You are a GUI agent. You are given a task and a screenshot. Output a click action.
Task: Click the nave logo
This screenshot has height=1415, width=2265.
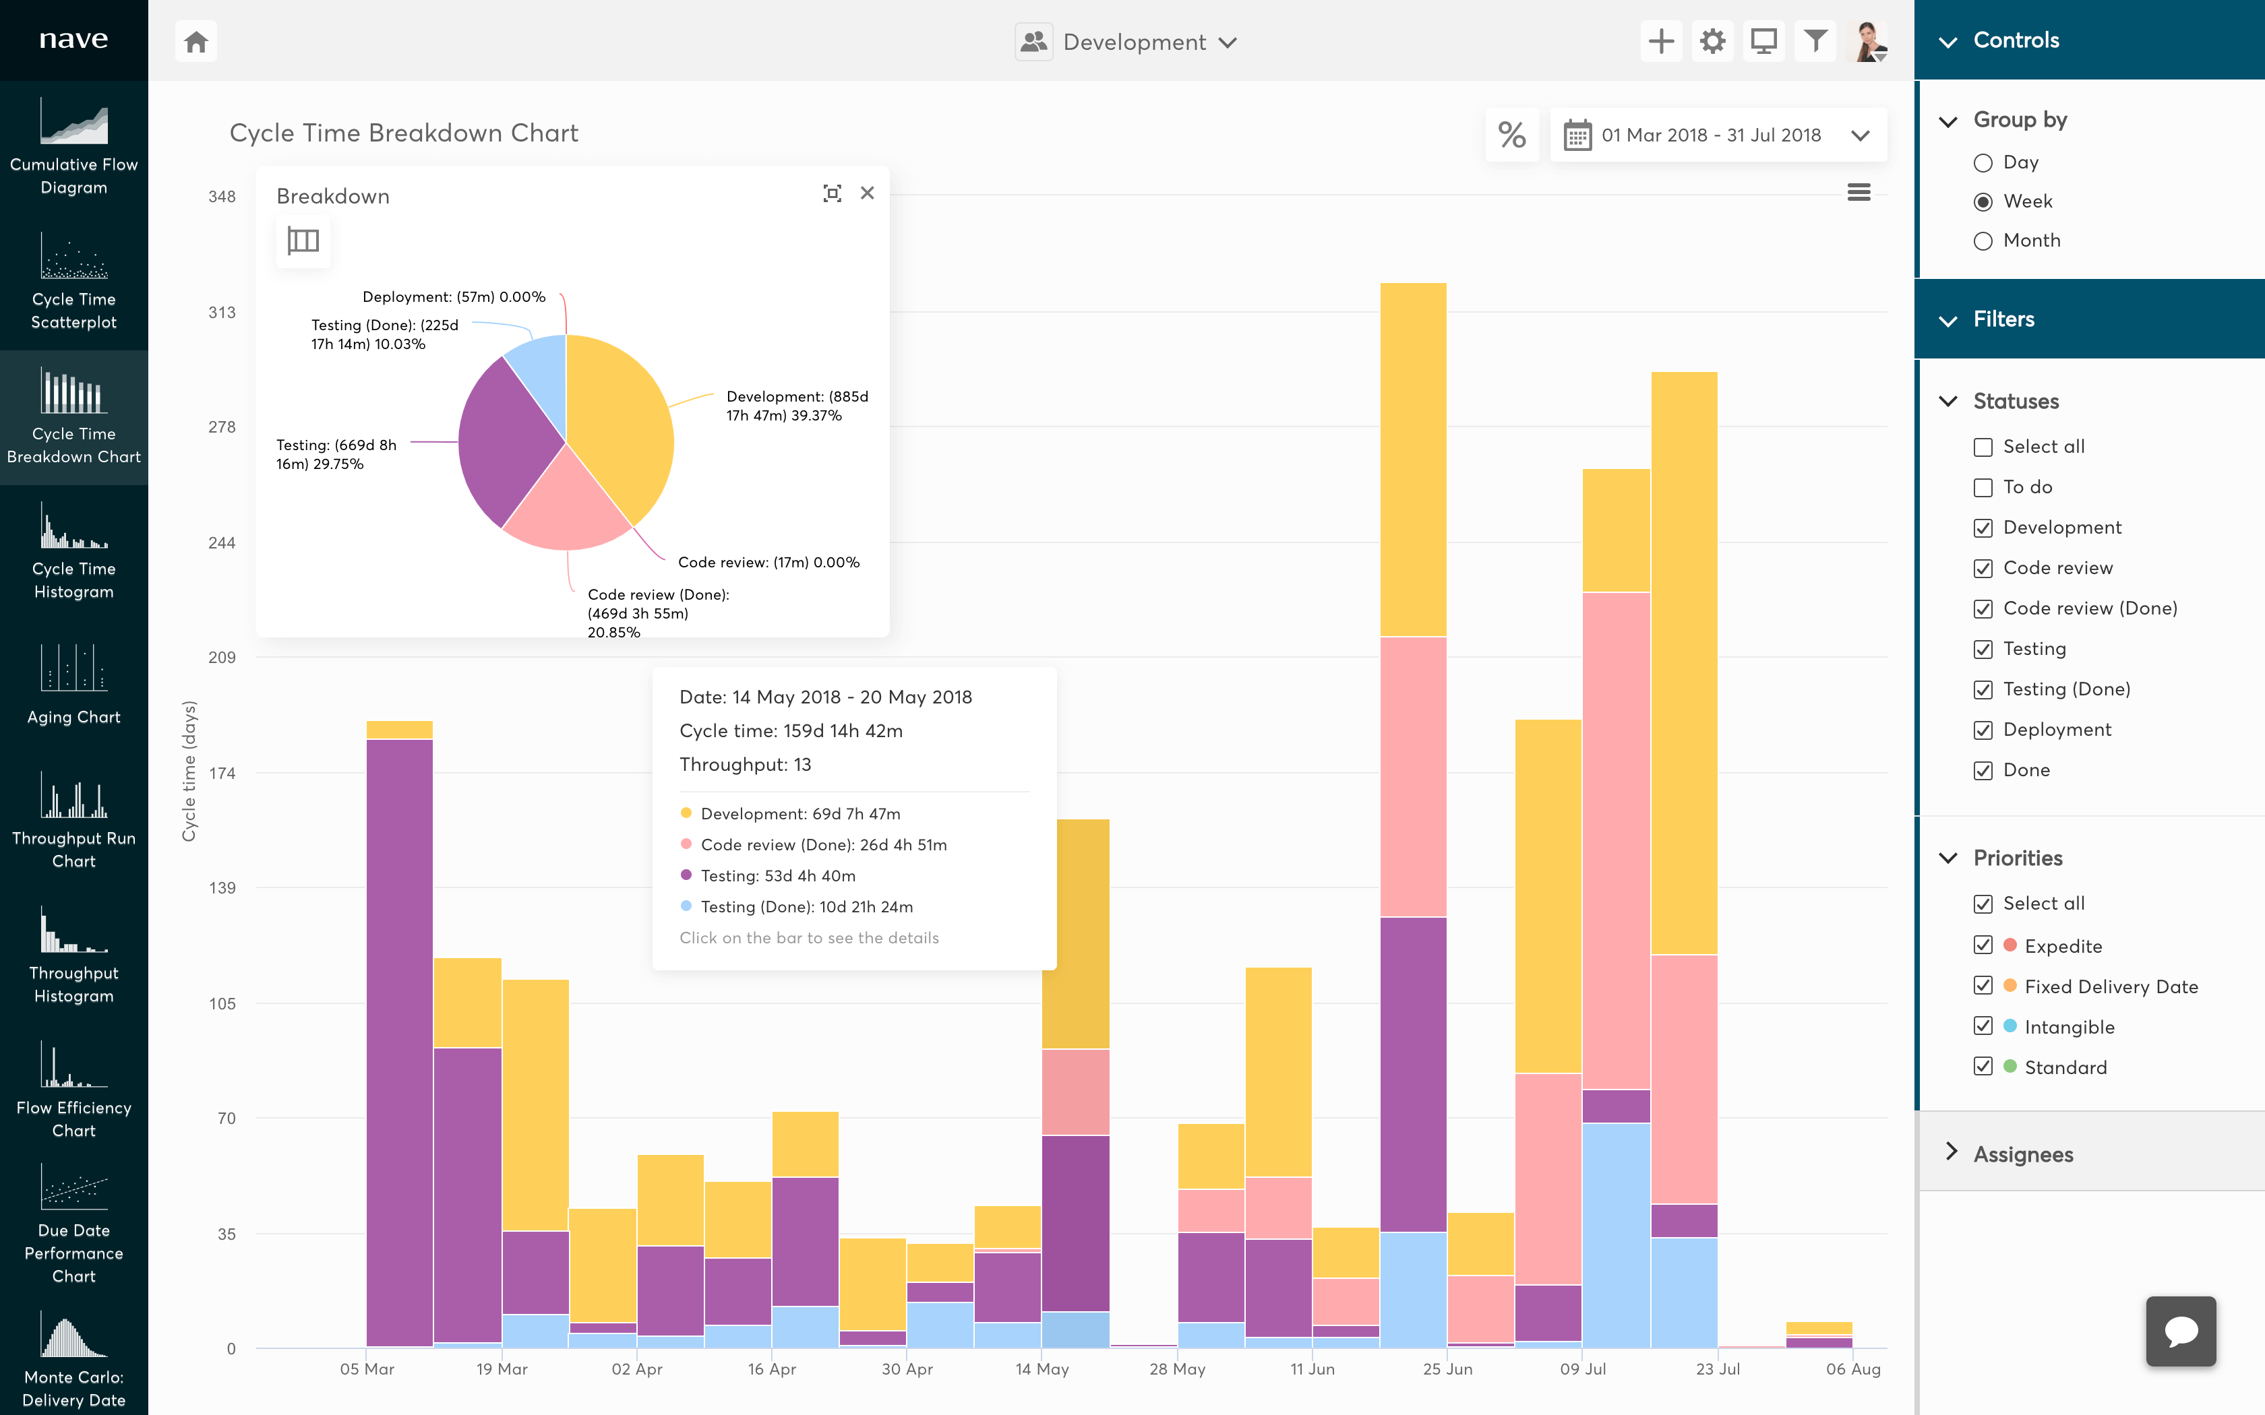pyautogui.click(x=74, y=39)
